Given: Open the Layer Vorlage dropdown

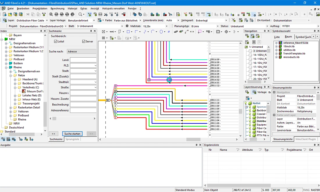Looking at the screenshot, I should tap(94, 20).
